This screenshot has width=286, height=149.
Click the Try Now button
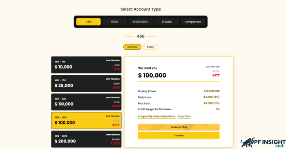(x=179, y=136)
